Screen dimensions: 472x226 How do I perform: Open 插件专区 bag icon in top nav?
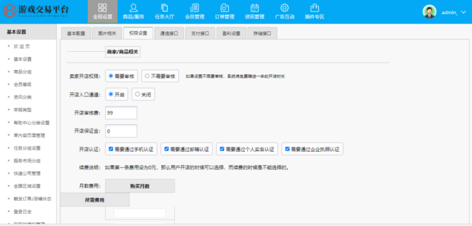314,8
